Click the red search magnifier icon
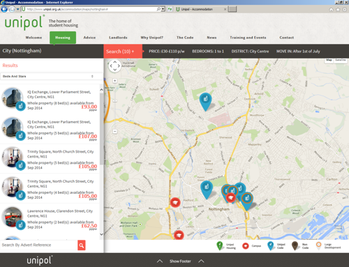The height and width of the screenshot is (267, 349). 82,245
